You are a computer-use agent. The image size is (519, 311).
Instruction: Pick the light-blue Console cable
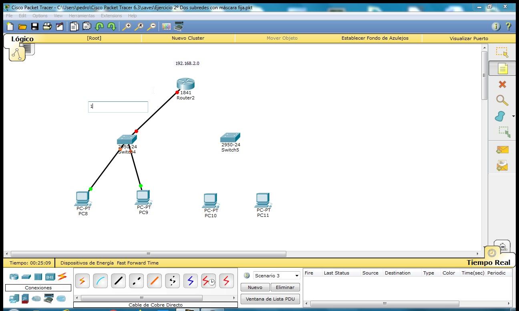100,281
